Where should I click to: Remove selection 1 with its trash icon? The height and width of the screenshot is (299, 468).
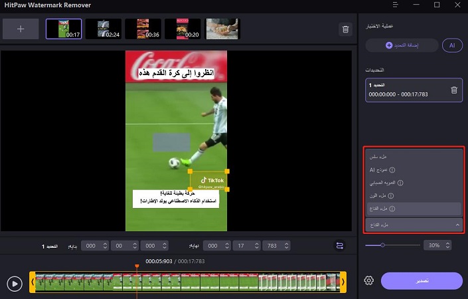(x=454, y=90)
